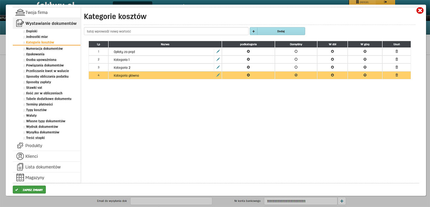The width and height of the screenshot is (430, 207).
Task: Set "Opłaty za prąd" as the default category
Action: point(296,52)
